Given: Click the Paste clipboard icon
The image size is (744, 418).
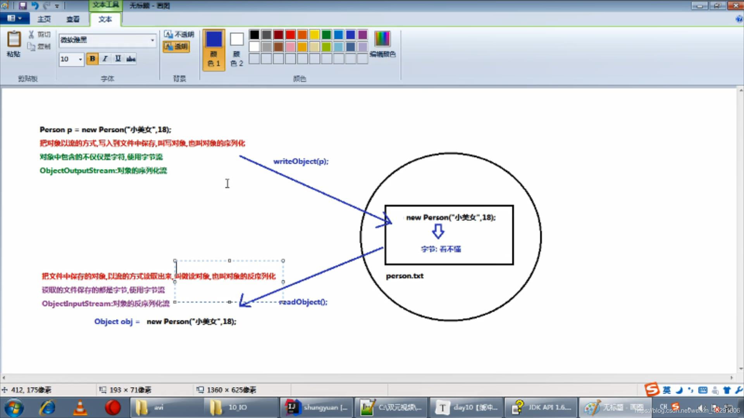Looking at the screenshot, I should coord(14,39).
